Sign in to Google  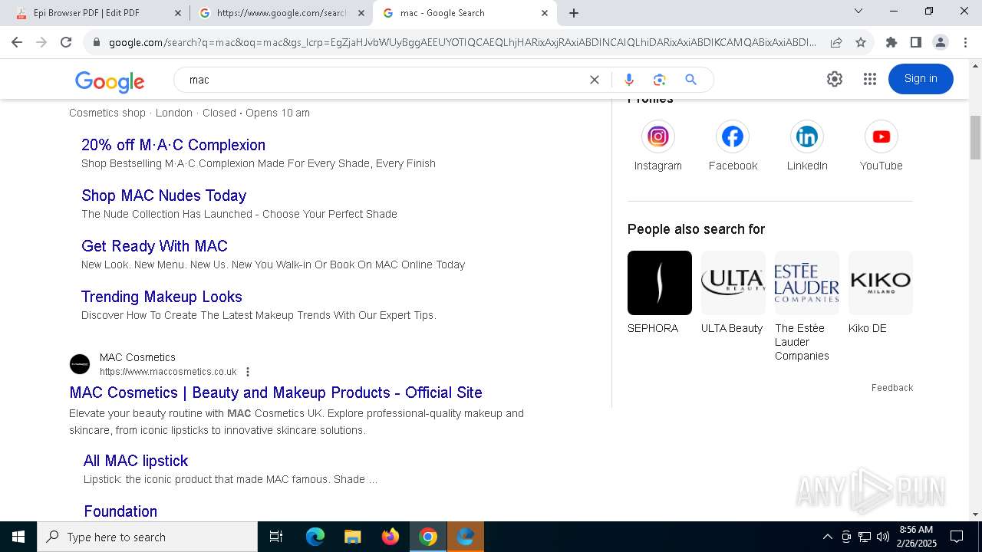pos(921,79)
